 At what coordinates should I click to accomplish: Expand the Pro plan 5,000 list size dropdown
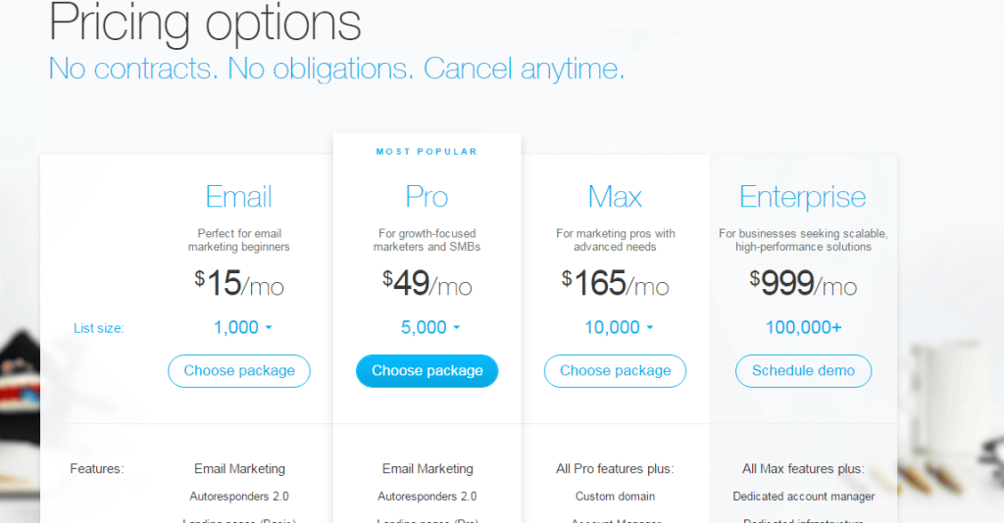[430, 327]
